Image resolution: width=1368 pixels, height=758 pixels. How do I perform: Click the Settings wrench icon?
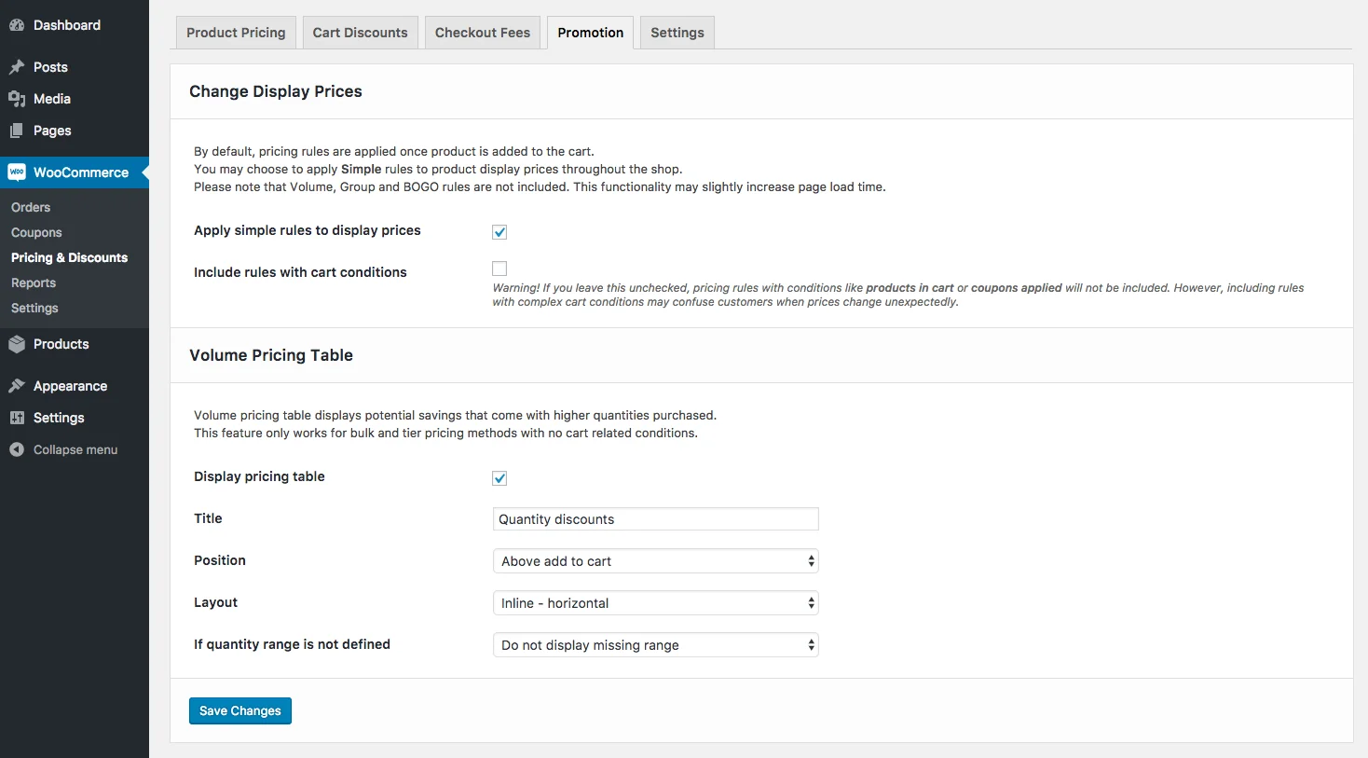[x=17, y=418]
